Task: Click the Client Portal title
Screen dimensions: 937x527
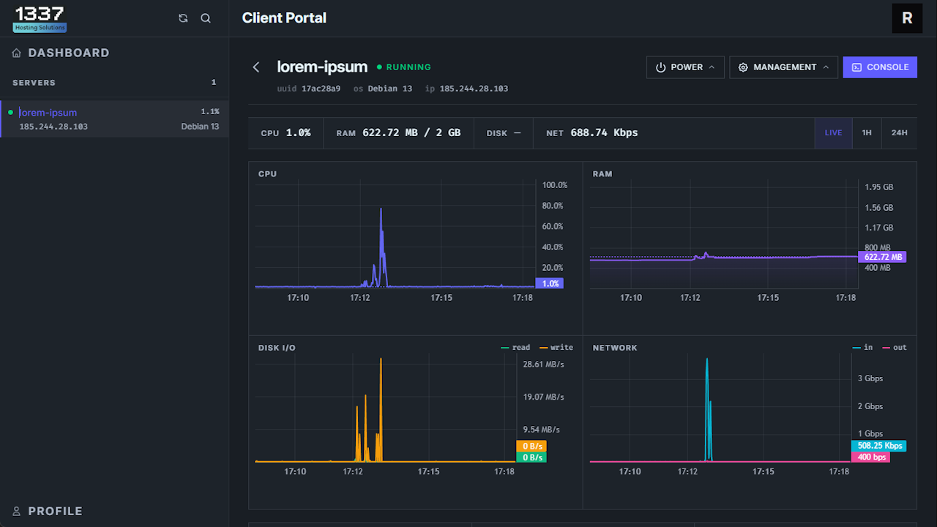Action: (x=284, y=18)
